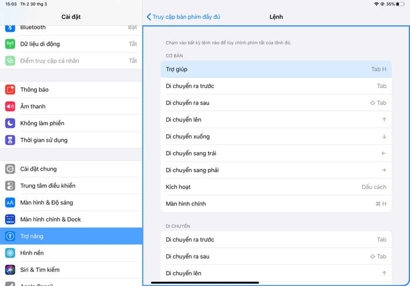410x286 pixels.
Task: Open Bluetooth settings row
Action: (x=71, y=28)
